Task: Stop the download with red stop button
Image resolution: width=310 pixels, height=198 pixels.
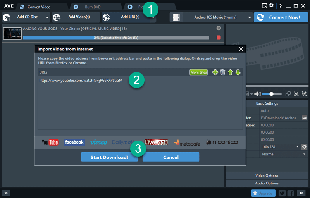Action: point(219,37)
